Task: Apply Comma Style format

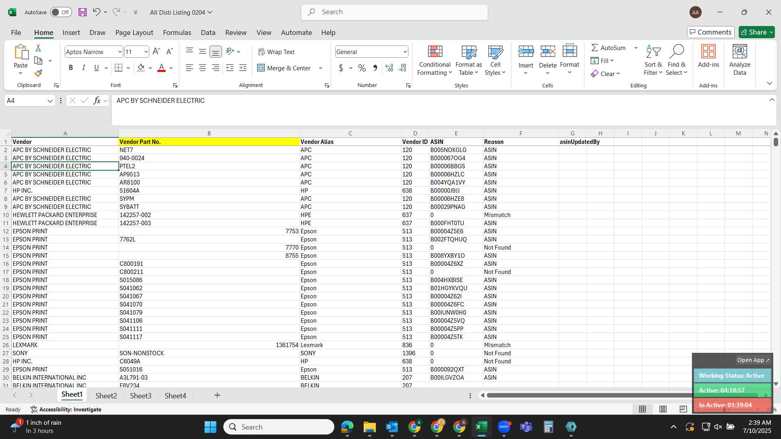Action: click(x=375, y=68)
